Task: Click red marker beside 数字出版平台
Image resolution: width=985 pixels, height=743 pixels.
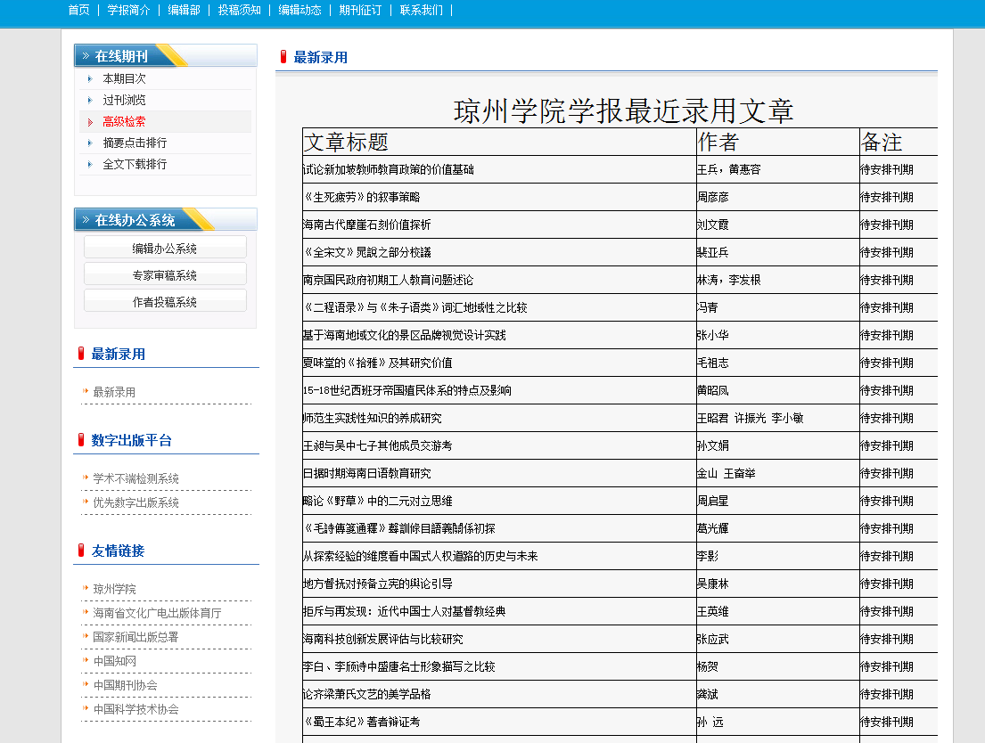Action: (x=81, y=439)
